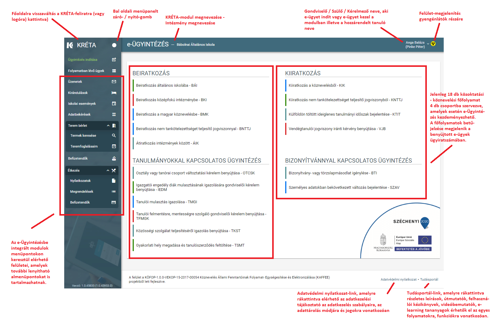Screen dimensions: 504x330
Task: Open Közösségi szolgálat igazolás benyújtása - TKST
Action: [188, 231]
